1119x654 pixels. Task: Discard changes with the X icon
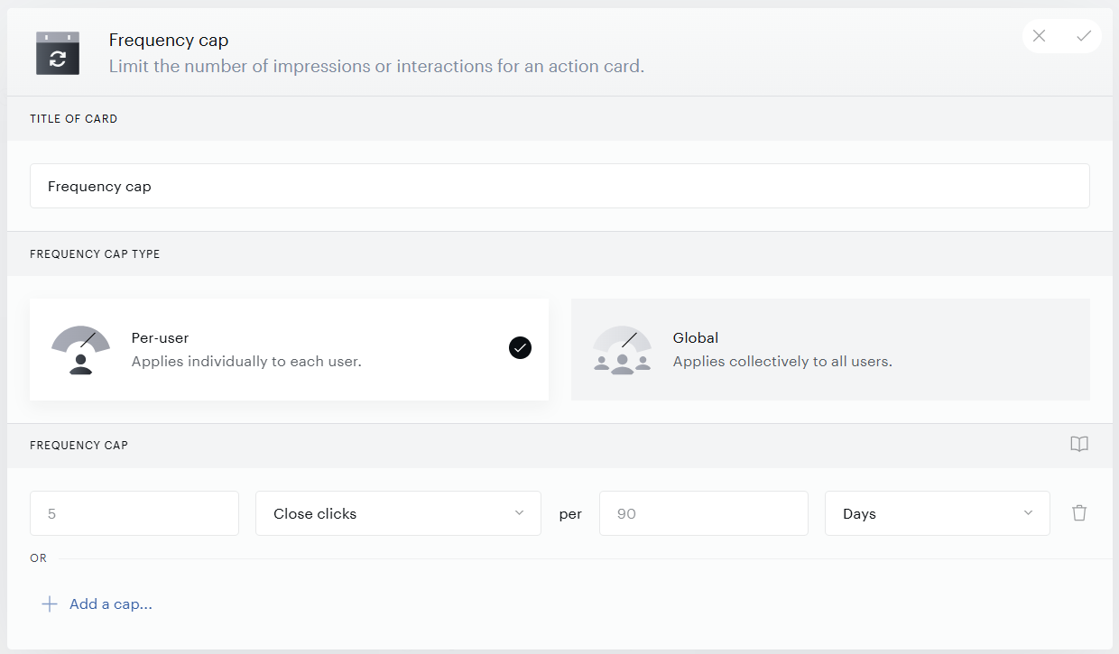1040,36
